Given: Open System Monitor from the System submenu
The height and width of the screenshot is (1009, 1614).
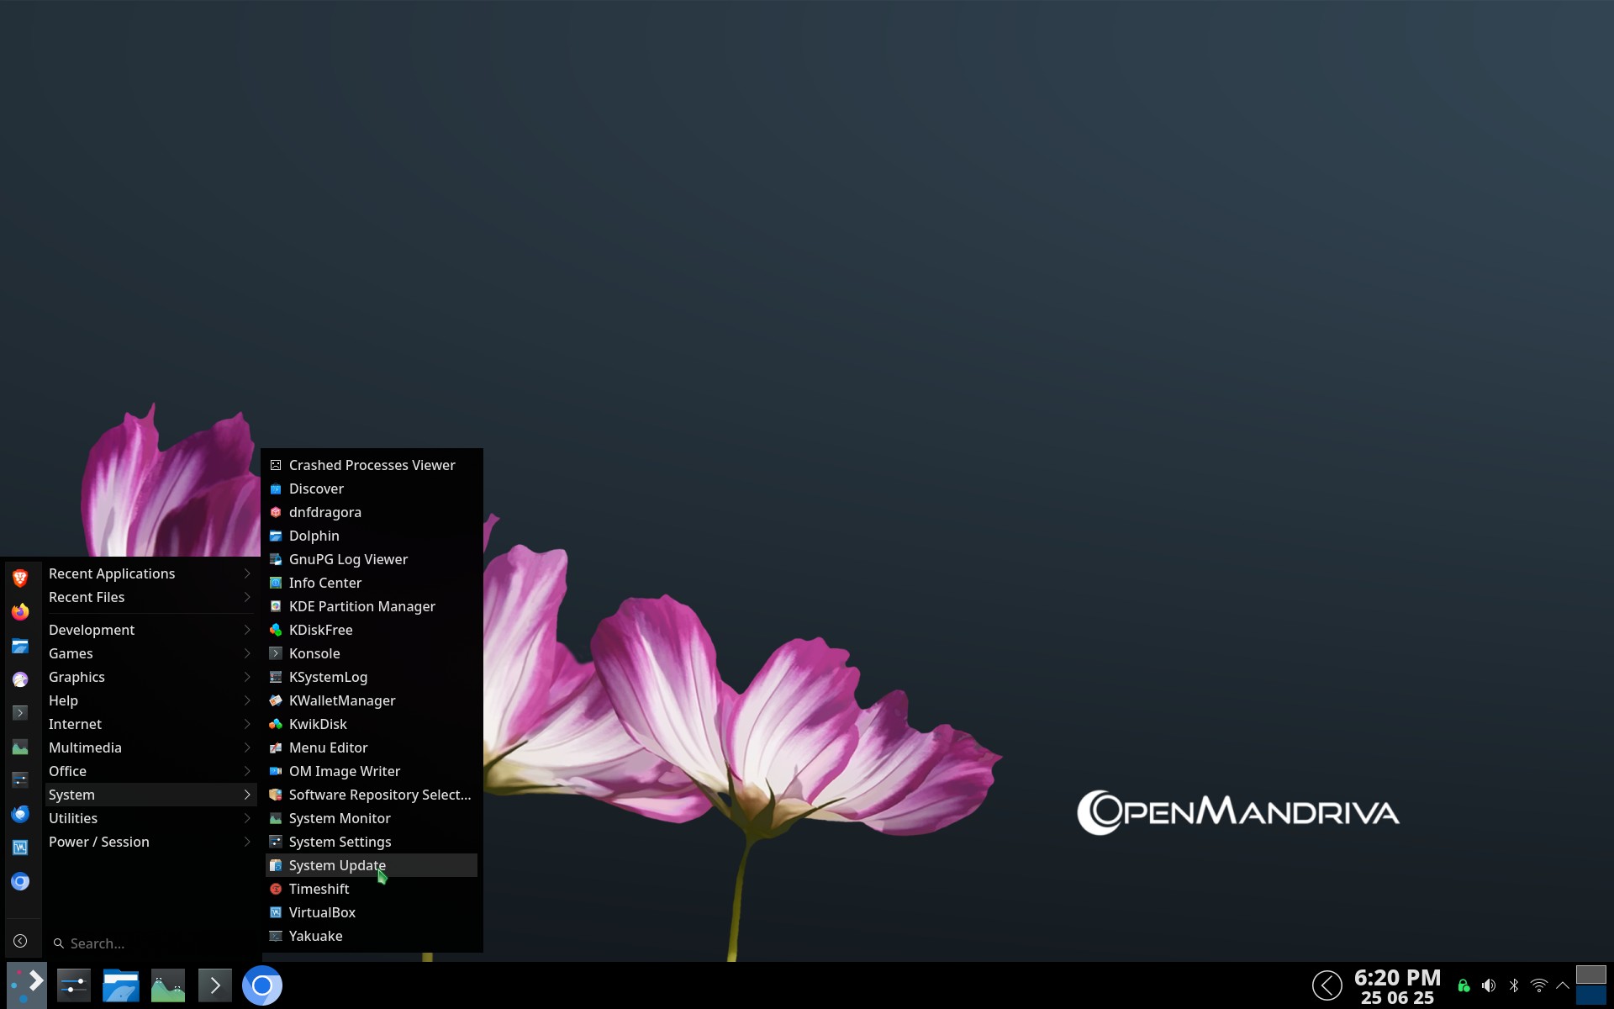Looking at the screenshot, I should point(372,818).
